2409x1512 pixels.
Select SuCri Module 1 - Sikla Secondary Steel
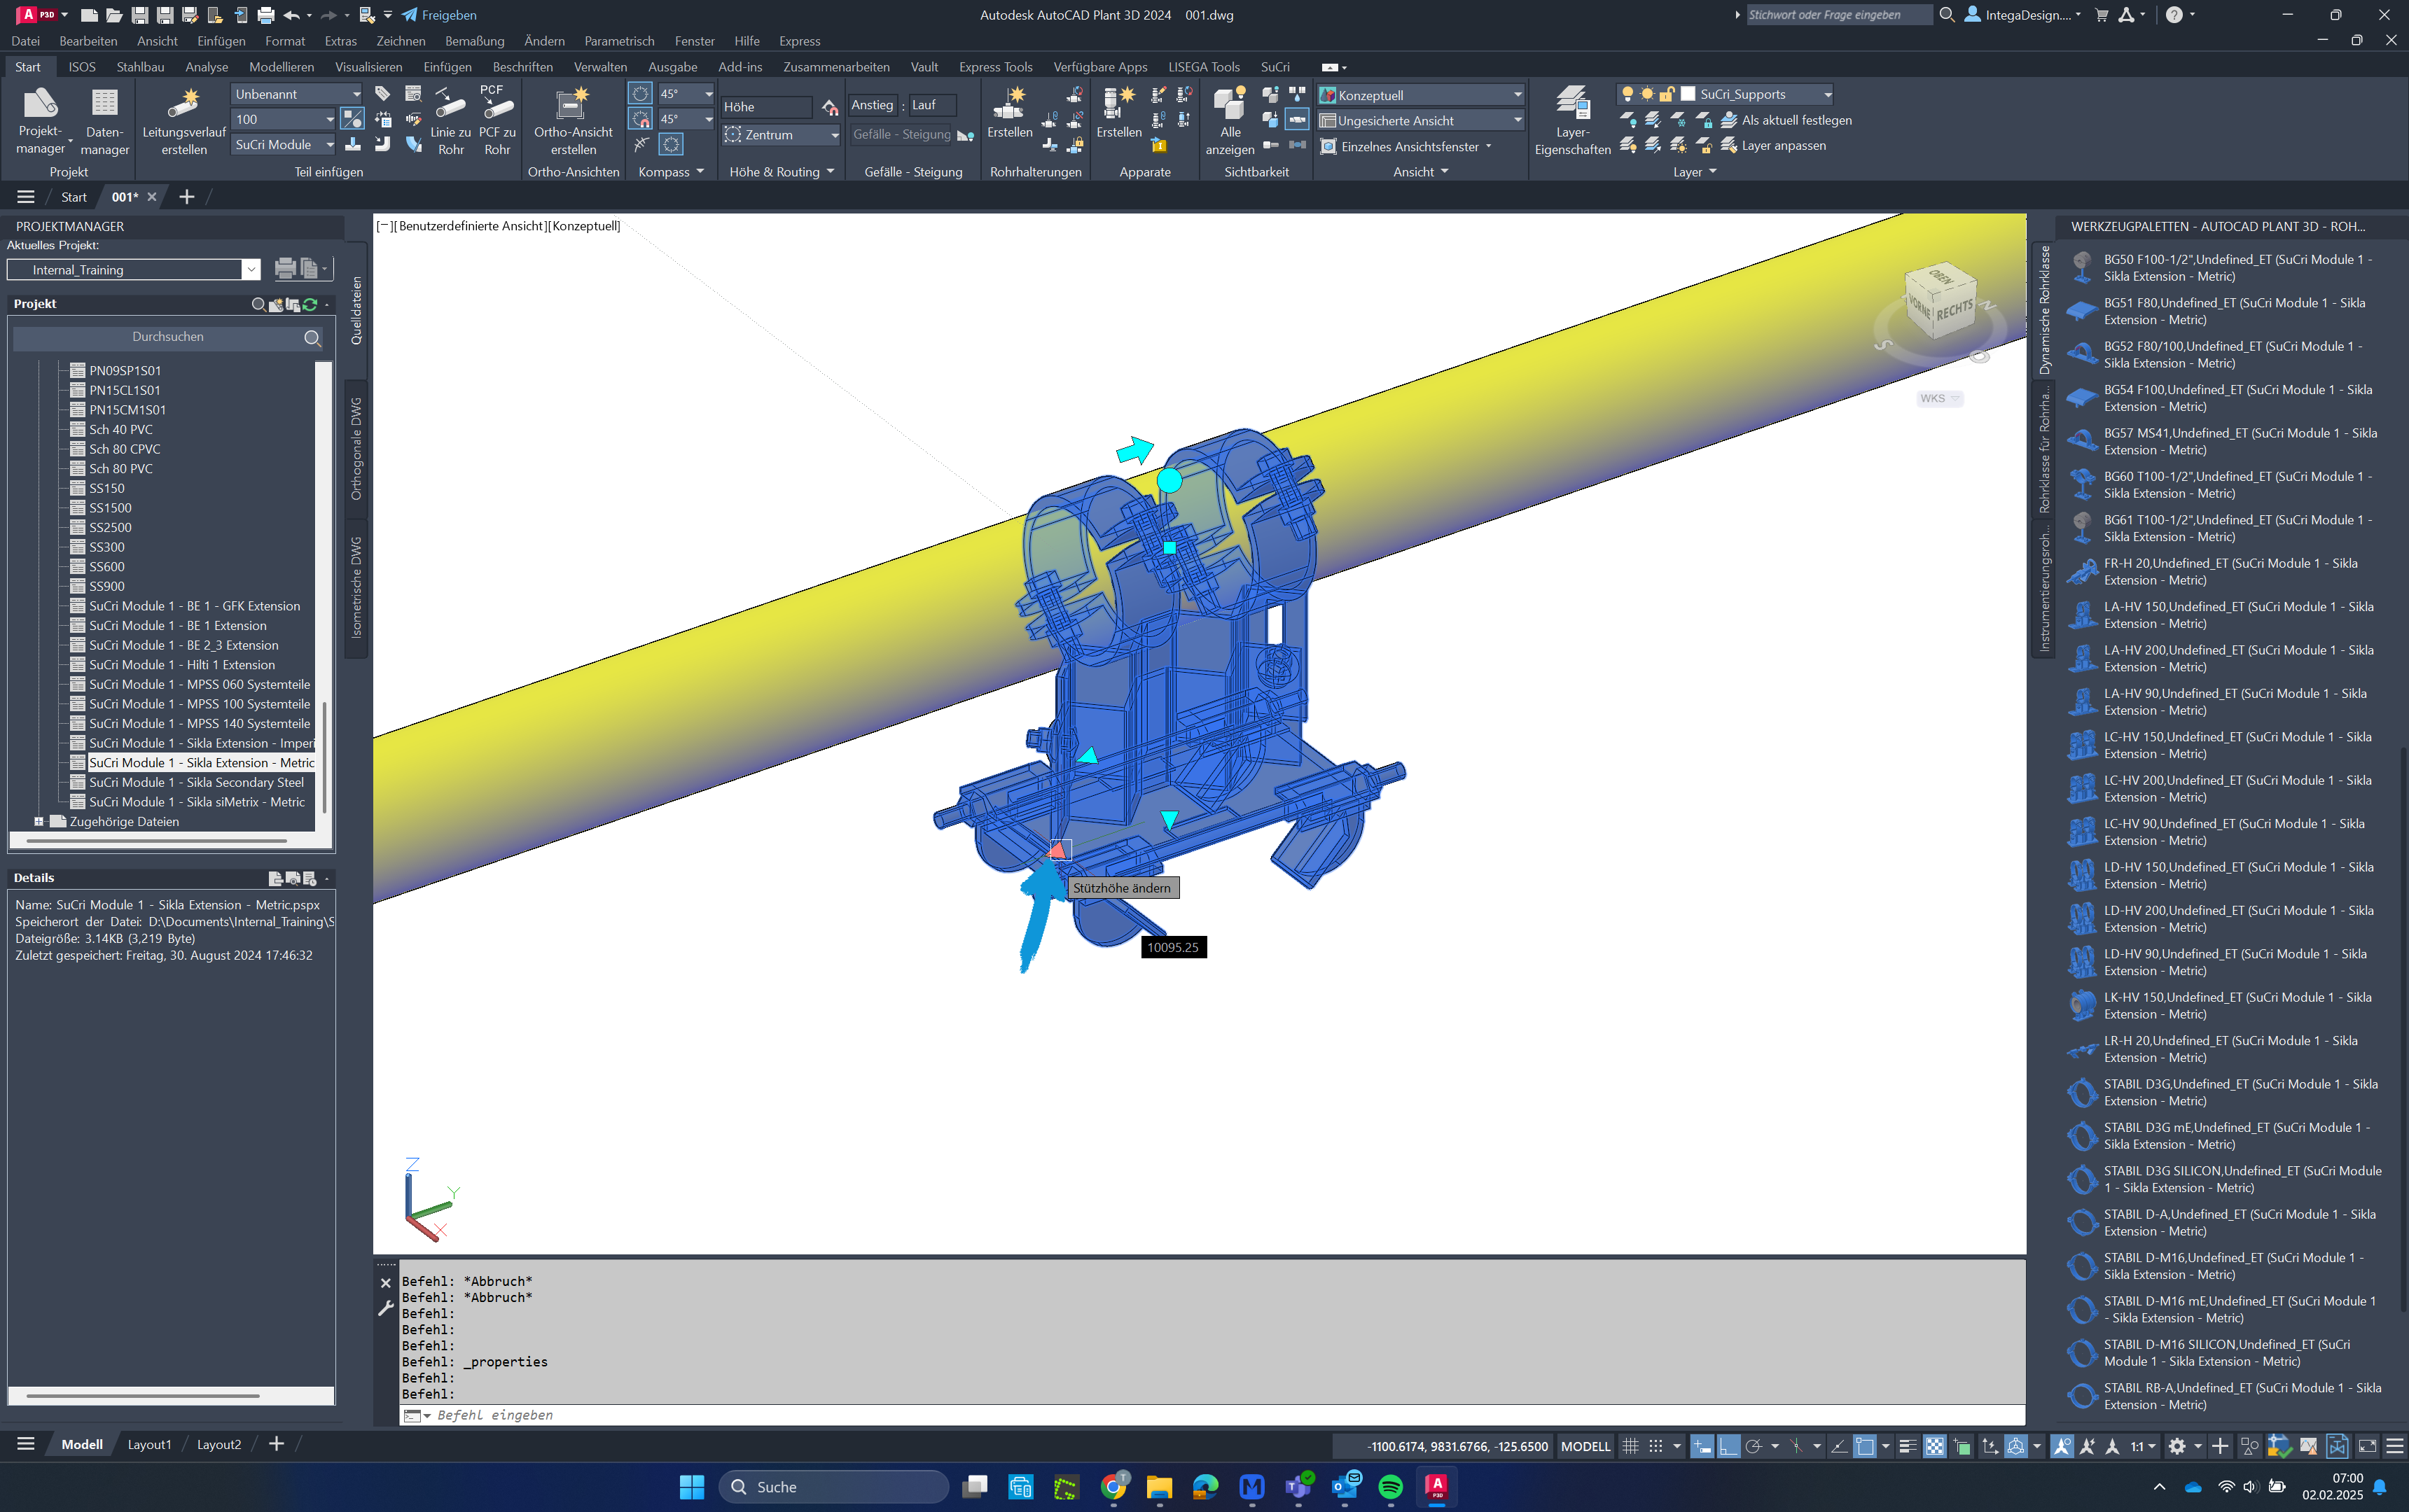[196, 783]
